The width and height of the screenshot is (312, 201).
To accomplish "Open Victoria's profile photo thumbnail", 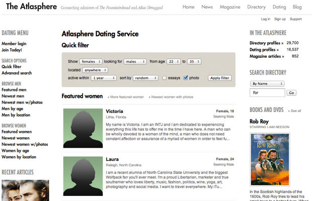I will (x=83, y=128).
